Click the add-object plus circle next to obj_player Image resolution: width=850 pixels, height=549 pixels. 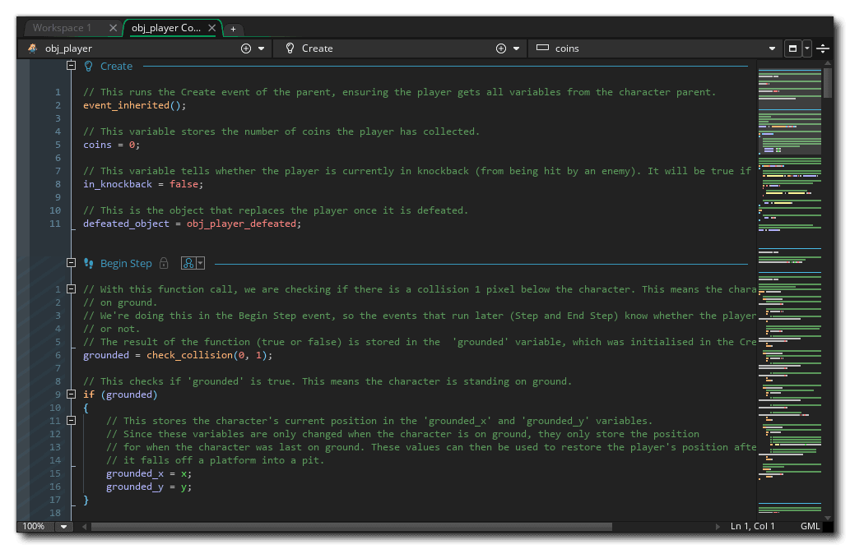click(x=246, y=48)
